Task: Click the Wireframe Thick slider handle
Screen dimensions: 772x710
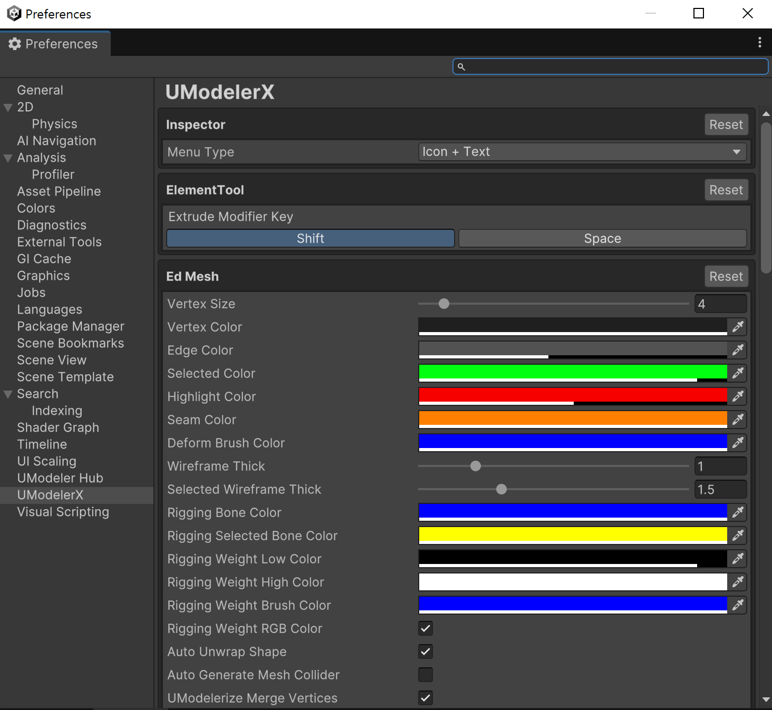Action: click(476, 466)
